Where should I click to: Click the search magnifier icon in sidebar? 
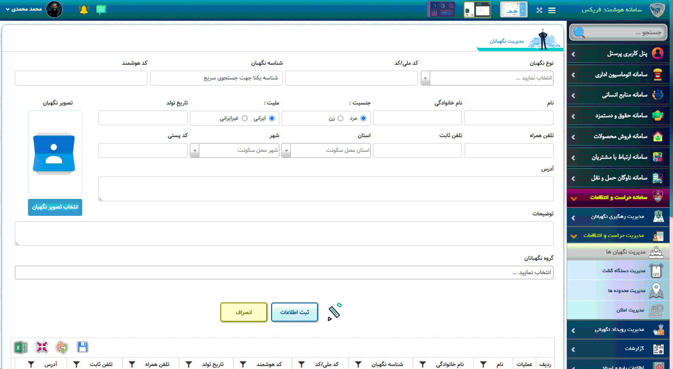pyautogui.click(x=579, y=33)
